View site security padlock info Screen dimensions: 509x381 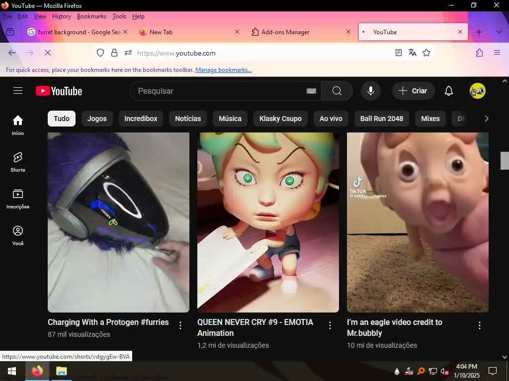click(114, 53)
